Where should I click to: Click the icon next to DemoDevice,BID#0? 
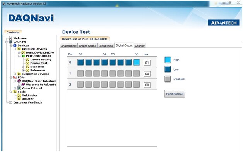pos(23,52)
